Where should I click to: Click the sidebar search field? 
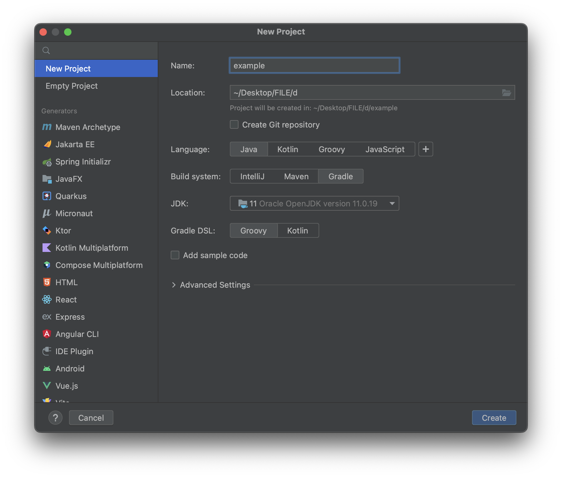click(96, 51)
